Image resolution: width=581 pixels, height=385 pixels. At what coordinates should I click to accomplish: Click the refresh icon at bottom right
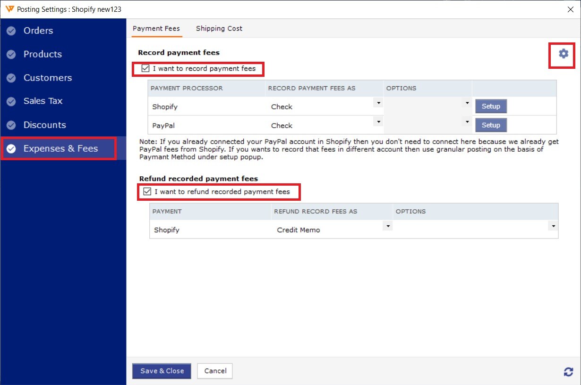[568, 371]
